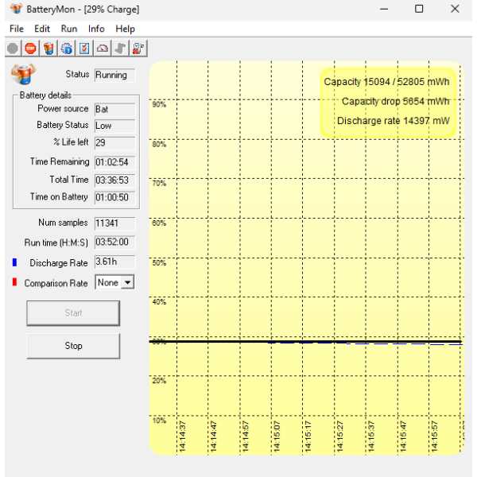The height and width of the screenshot is (477, 477).
Task: Click the 14:14:37 time label on graph
Action: coord(182,436)
